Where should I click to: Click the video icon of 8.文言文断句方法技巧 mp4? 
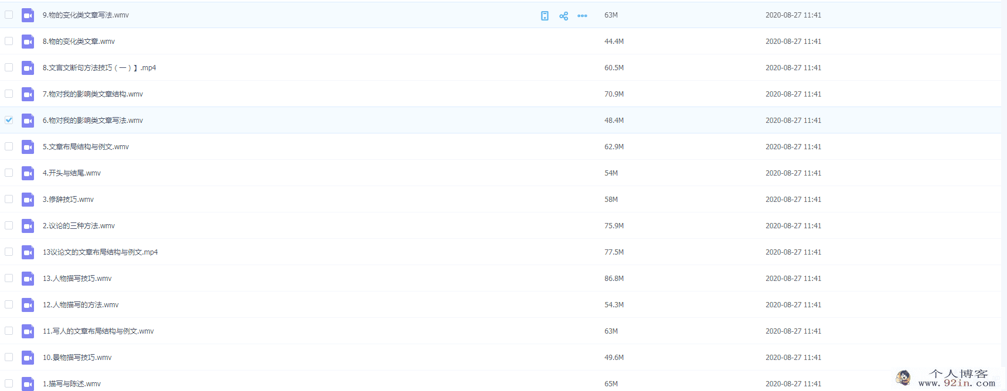[28, 68]
